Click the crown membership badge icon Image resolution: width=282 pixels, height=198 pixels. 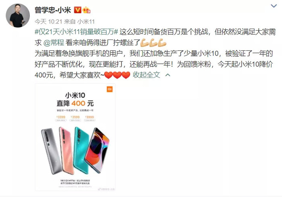click(x=87, y=10)
